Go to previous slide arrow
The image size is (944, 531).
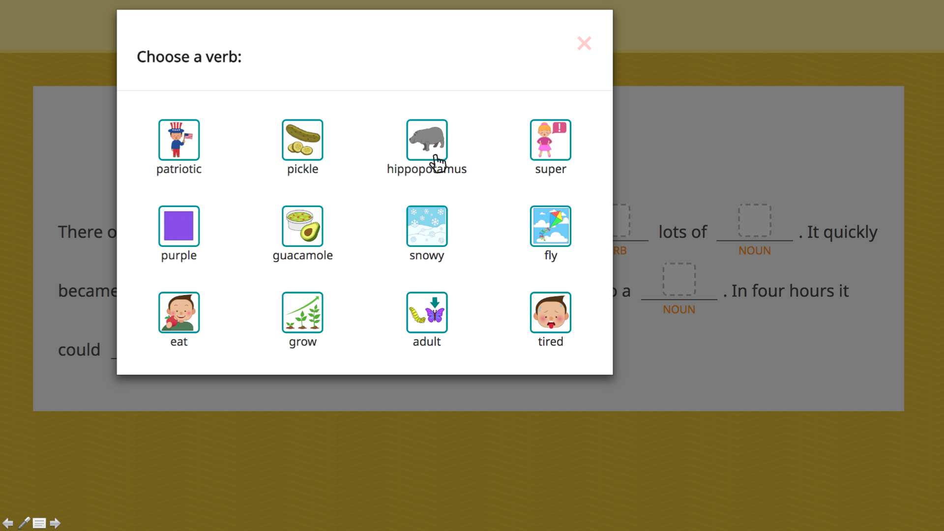8,523
